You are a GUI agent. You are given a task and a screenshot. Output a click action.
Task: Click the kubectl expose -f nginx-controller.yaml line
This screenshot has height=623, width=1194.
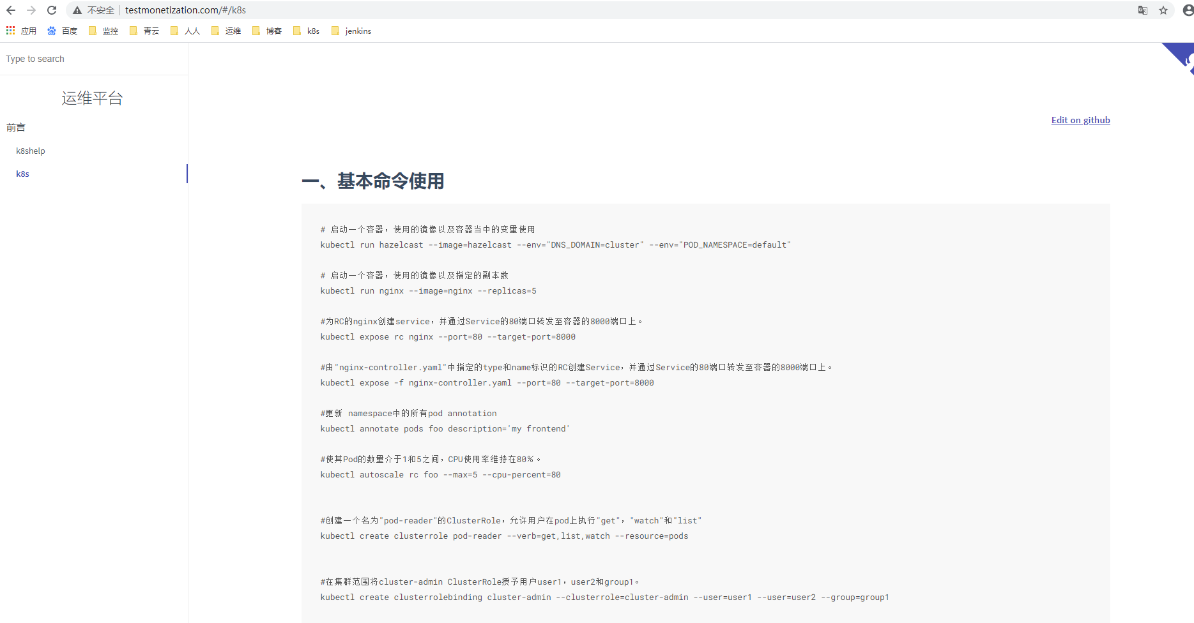click(487, 383)
